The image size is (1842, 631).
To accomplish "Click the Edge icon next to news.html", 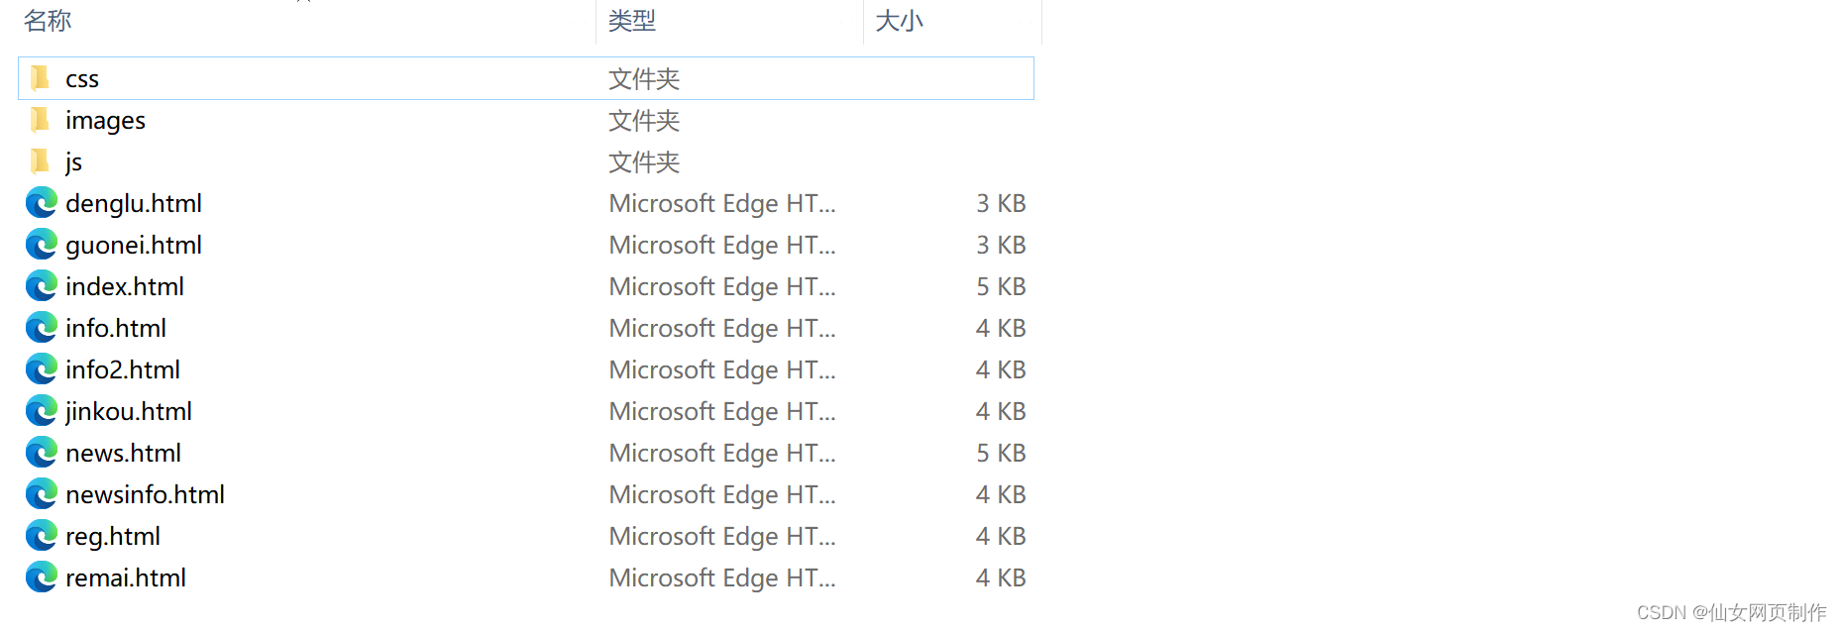I will (41, 453).
